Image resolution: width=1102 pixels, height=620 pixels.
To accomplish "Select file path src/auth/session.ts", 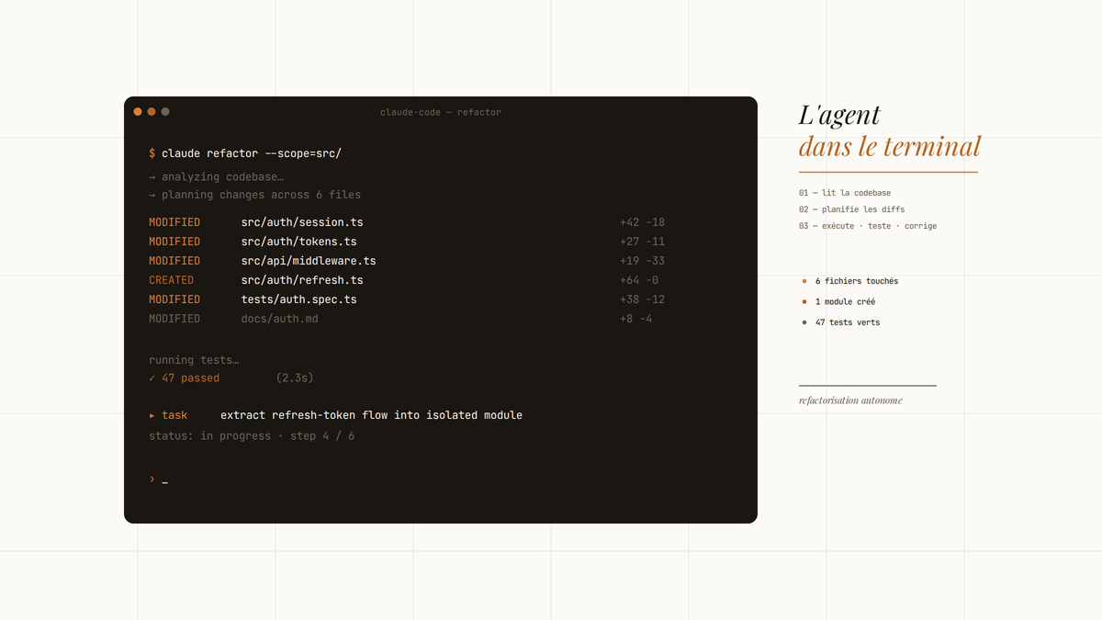I will (x=302, y=222).
